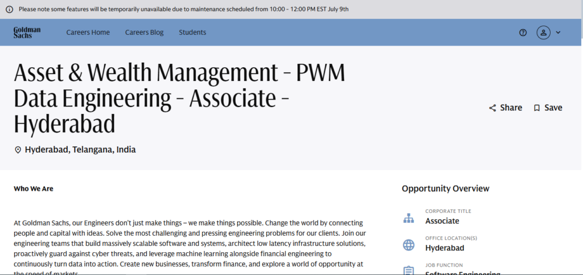Viewport: 583px width, 275px height.
Task: Open the help question mark icon
Action: coord(523,32)
